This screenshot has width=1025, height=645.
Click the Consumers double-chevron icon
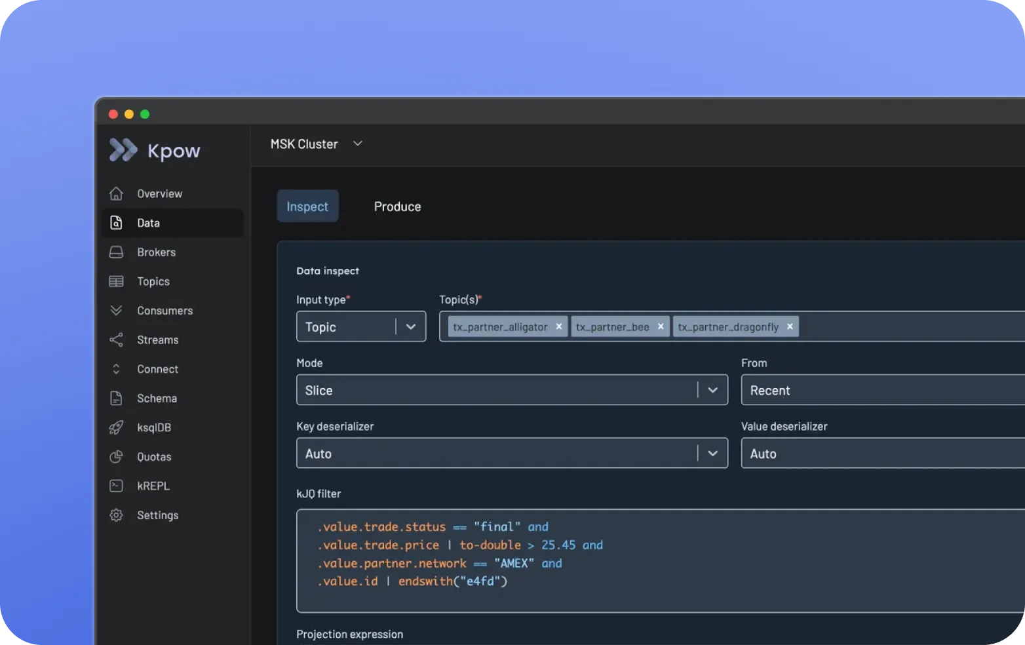pyautogui.click(x=116, y=310)
